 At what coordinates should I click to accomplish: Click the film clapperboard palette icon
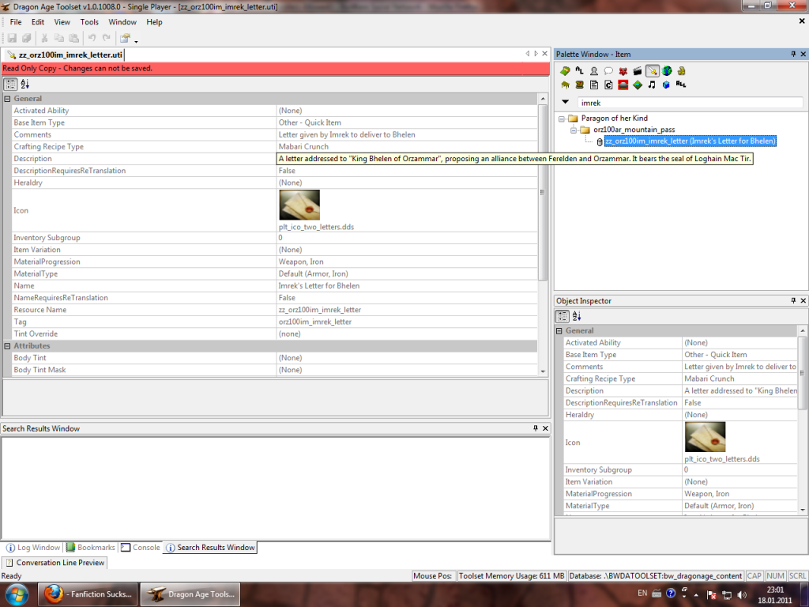[638, 71]
